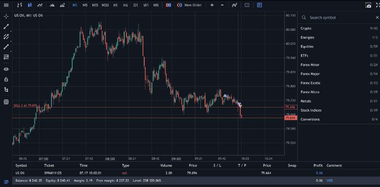Select the equidistant channel tool
Image resolution: width=380 pixels, height=187 pixels.
click(x=6, y=37)
